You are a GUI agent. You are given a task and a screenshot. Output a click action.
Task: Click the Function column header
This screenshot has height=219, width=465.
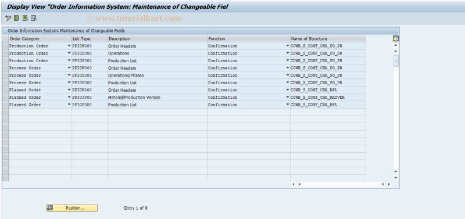coord(249,38)
